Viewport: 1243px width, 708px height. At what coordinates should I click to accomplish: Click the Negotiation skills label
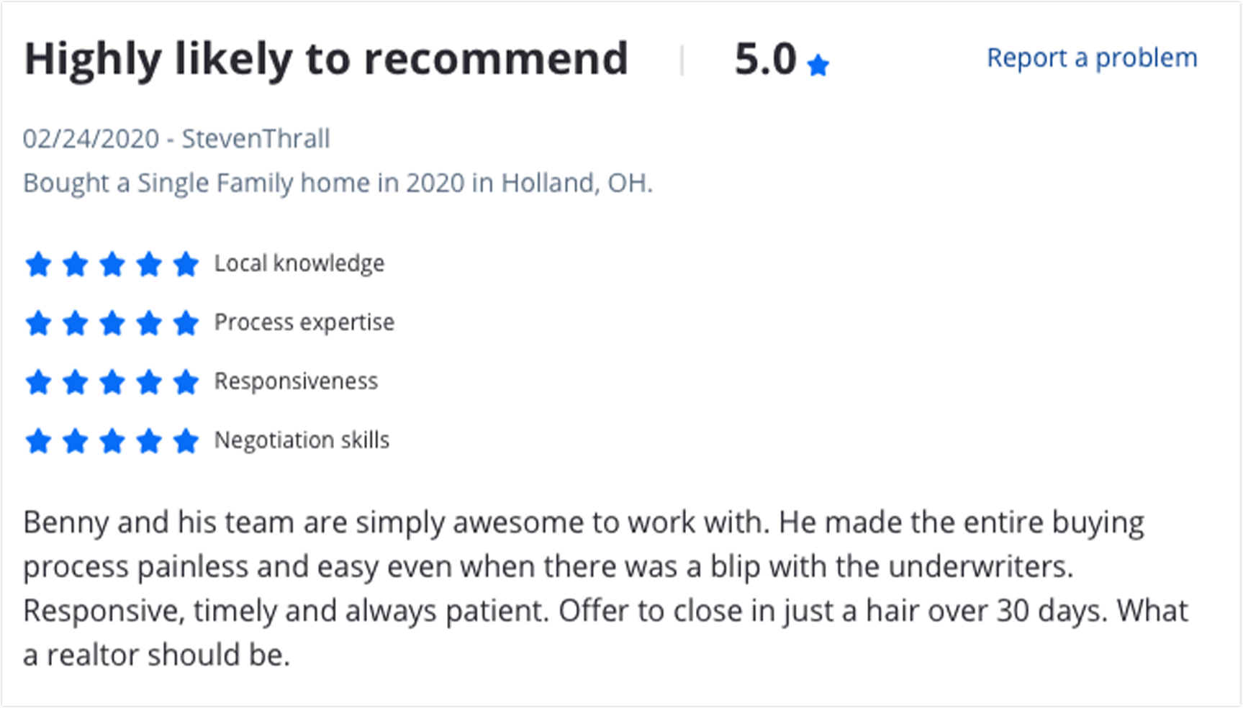[302, 440]
